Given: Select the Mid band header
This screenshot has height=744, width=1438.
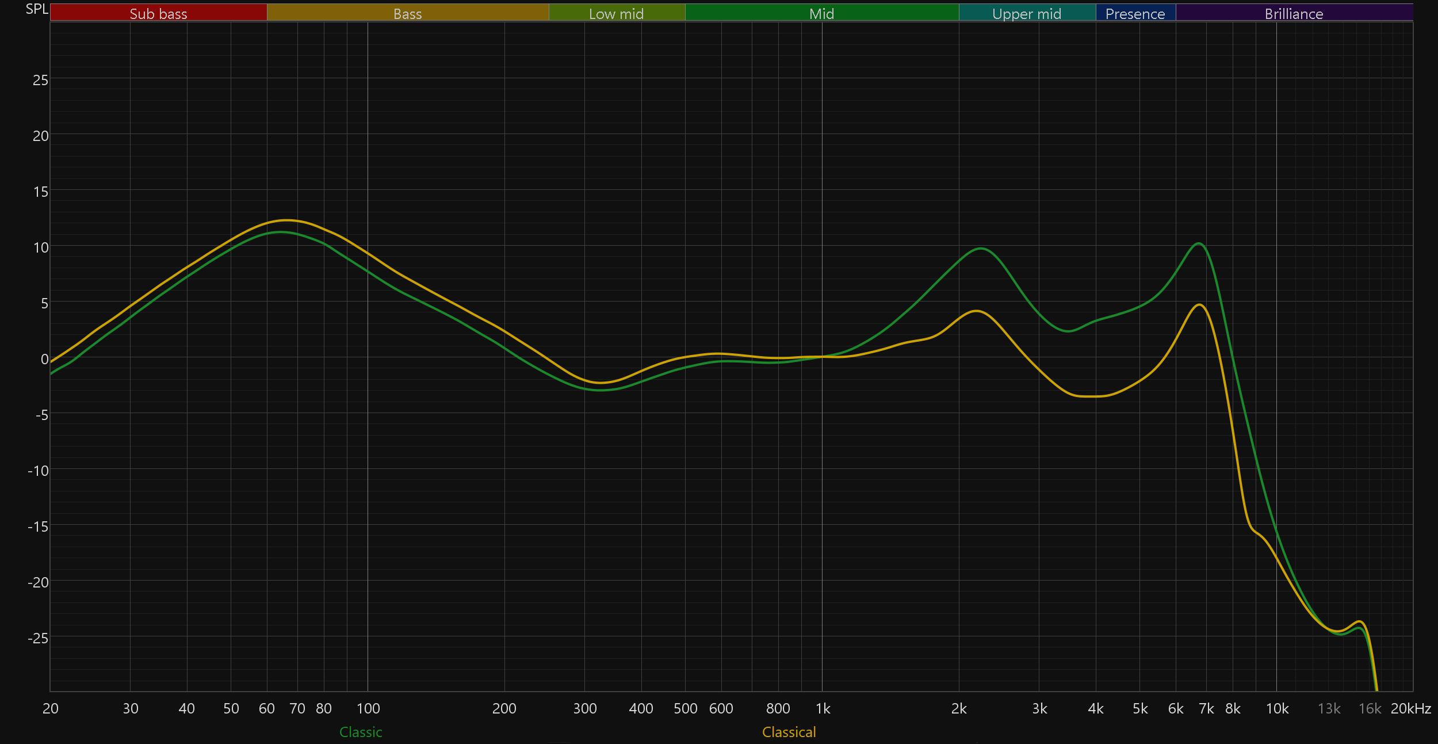Looking at the screenshot, I should [x=821, y=13].
